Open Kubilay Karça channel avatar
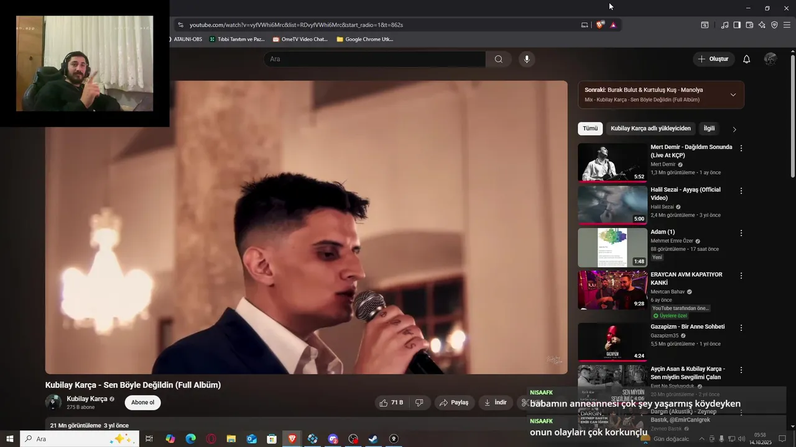796x447 pixels. pyautogui.click(x=53, y=402)
